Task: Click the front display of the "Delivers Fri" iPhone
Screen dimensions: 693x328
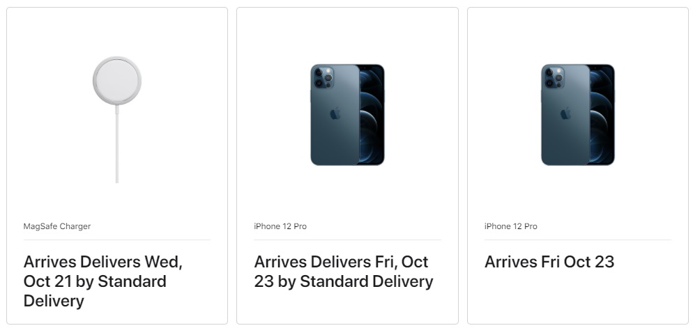Action: coord(372,115)
